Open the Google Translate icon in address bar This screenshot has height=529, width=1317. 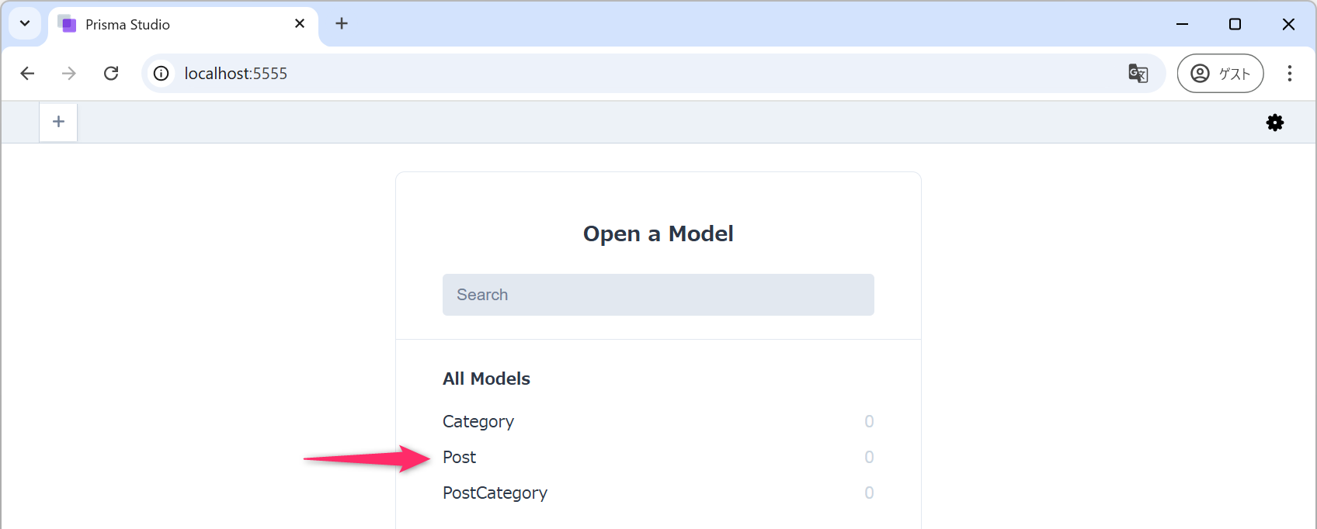pos(1138,73)
